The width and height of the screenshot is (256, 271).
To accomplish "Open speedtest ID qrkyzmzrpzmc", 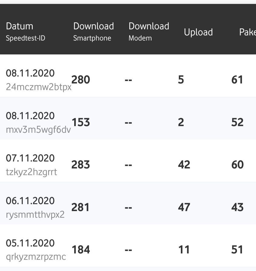I will (x=36, y=257).
